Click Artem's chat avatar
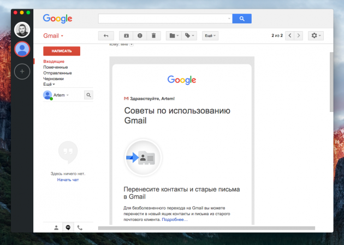Viewport: 344px width, 245px height. 48,95
